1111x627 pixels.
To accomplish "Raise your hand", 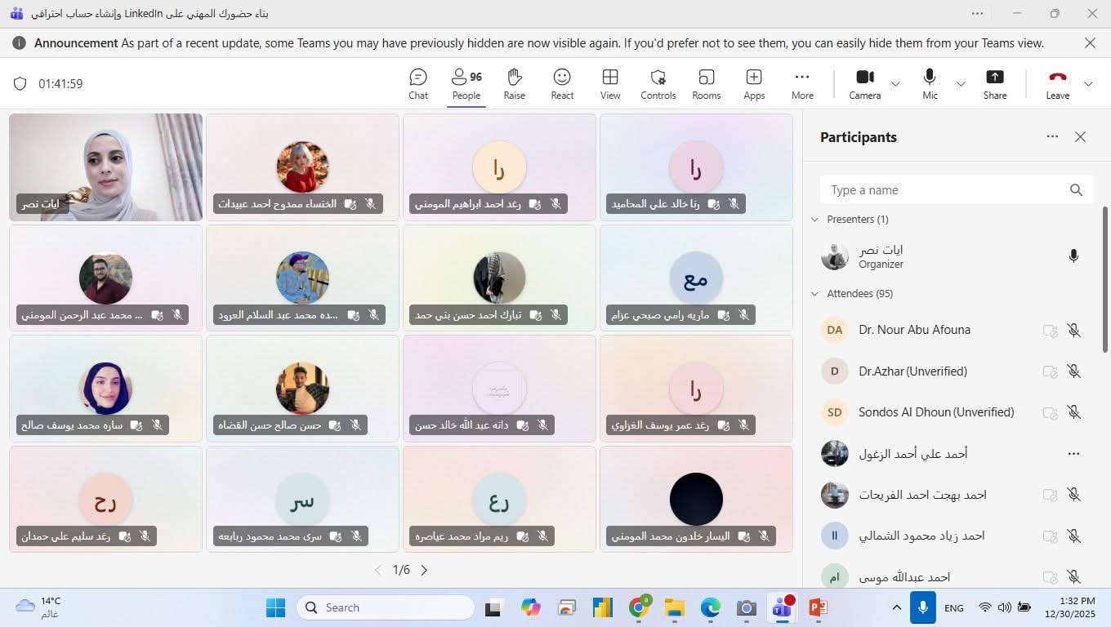I will coord(514,82).
